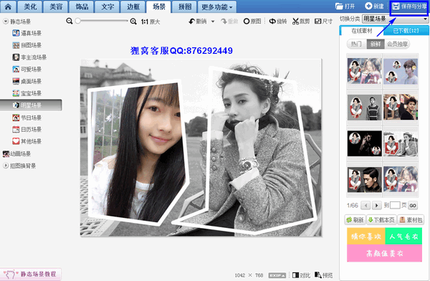Select the 裁剪 scissors crop tool
Image resolution: width=430 pixels, height=281 pixels.
[x=301, y=21]
